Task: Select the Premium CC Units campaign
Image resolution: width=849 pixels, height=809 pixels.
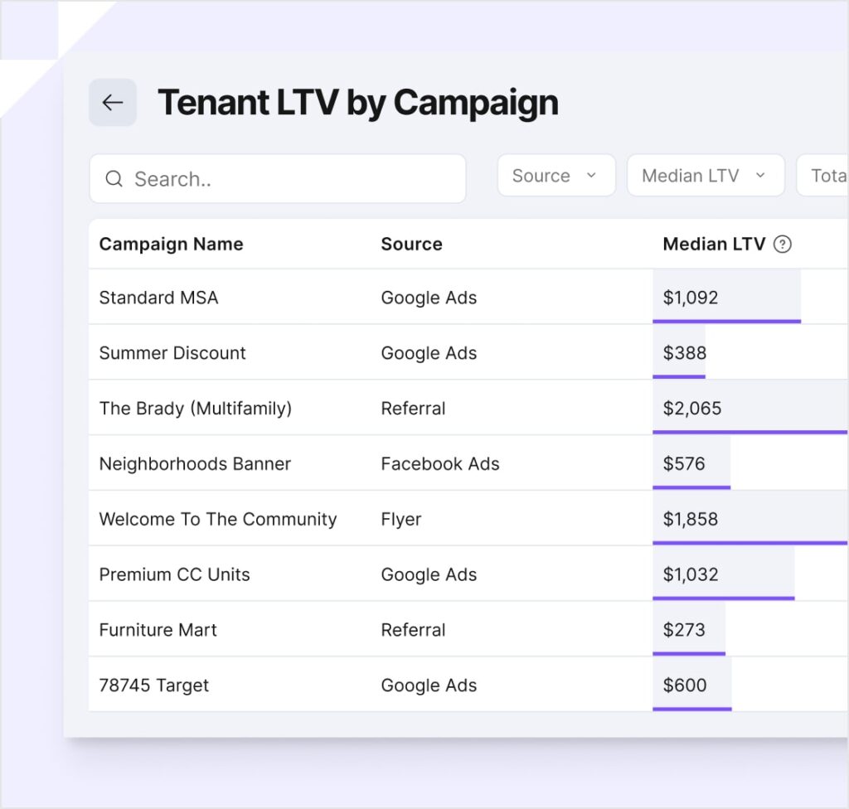Action: 174,574
